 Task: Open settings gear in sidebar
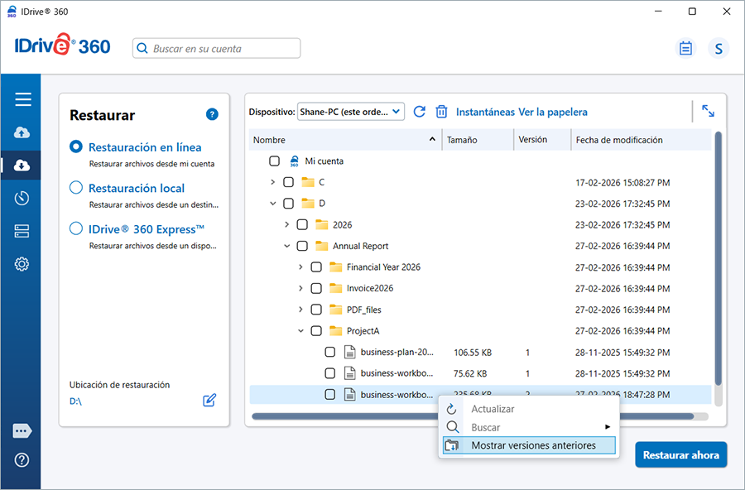pyautogui.click(x=22, y=265)
